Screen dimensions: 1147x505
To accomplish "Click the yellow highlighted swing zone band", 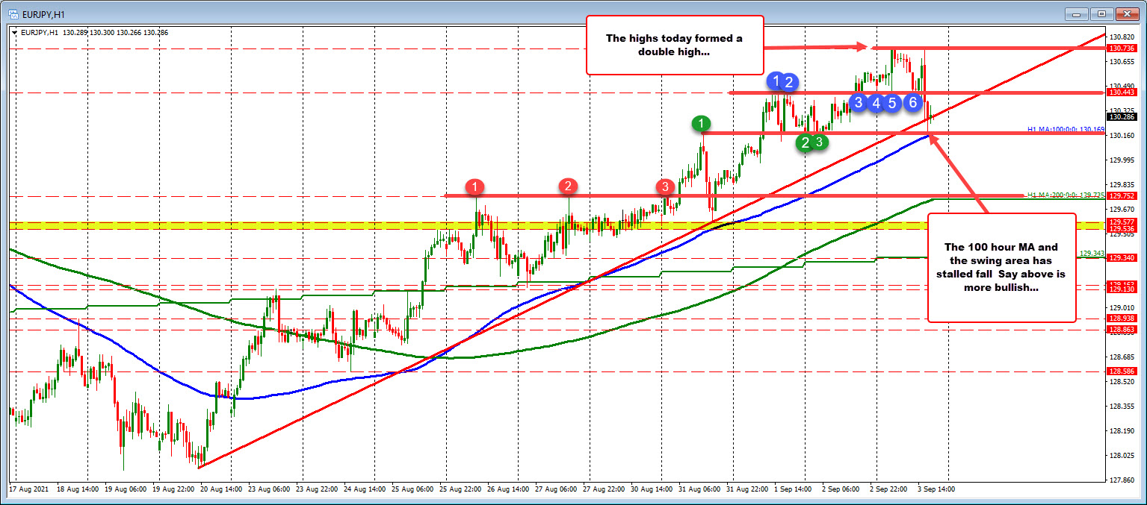I will click(523, 225).
